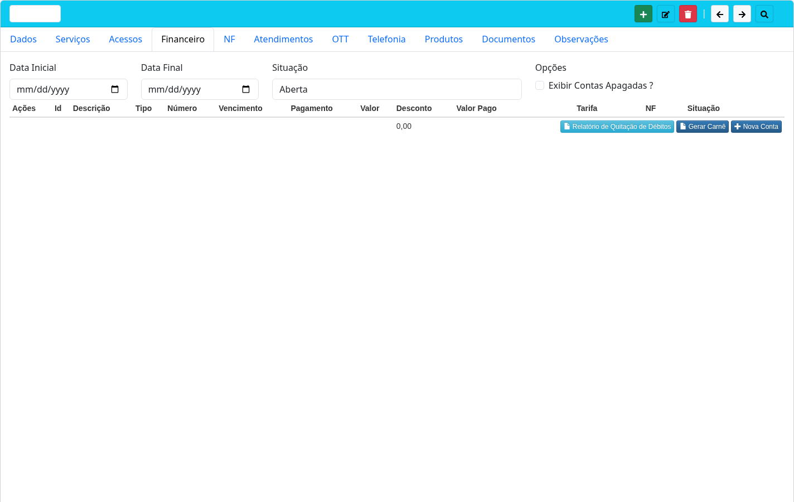Click the Número column header

182,108
